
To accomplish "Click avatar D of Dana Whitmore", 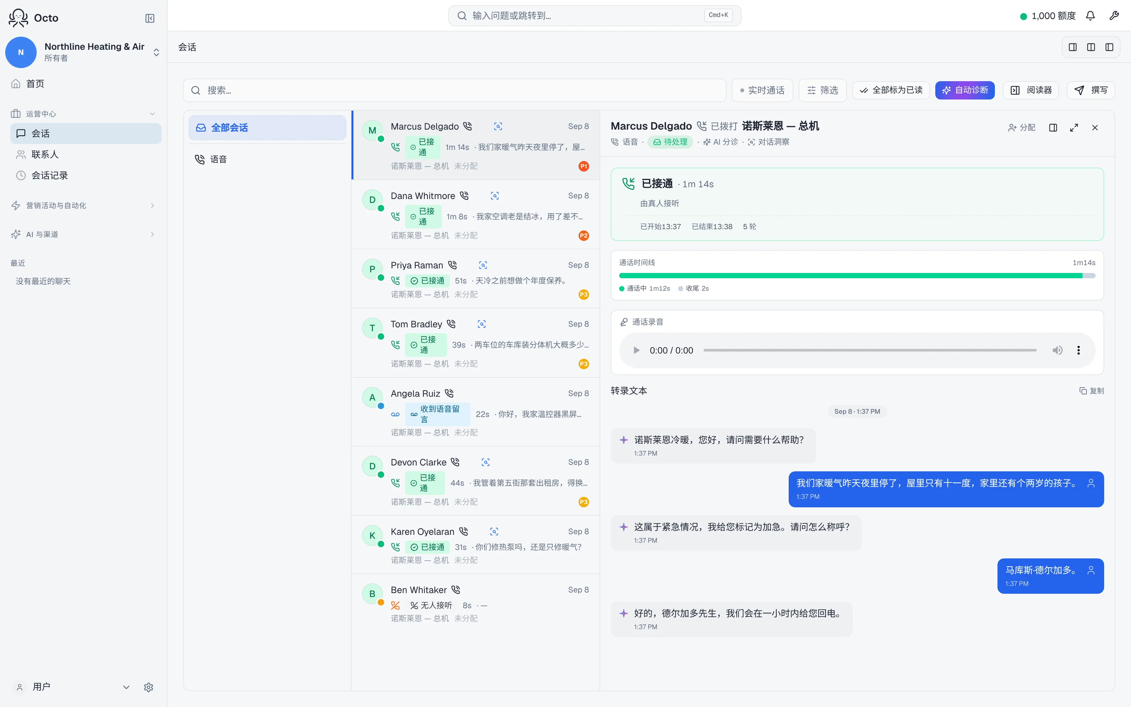I will (372, 200).
